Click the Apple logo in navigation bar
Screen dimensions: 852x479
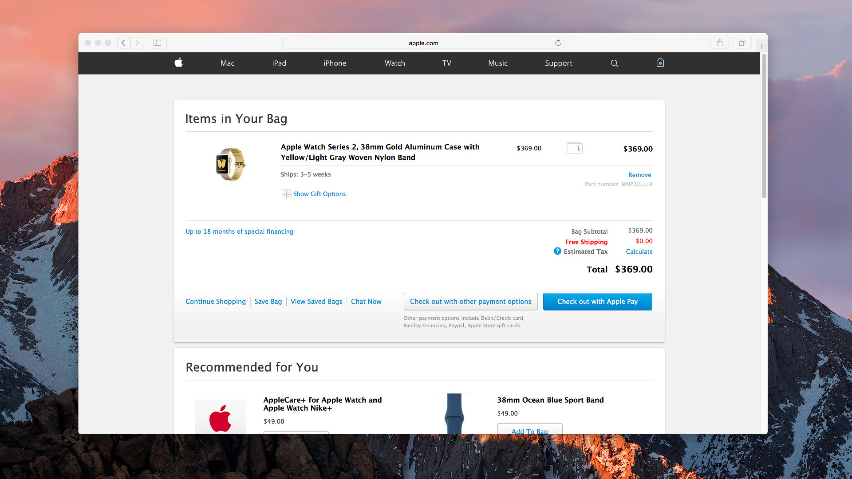tap(178, 63)
